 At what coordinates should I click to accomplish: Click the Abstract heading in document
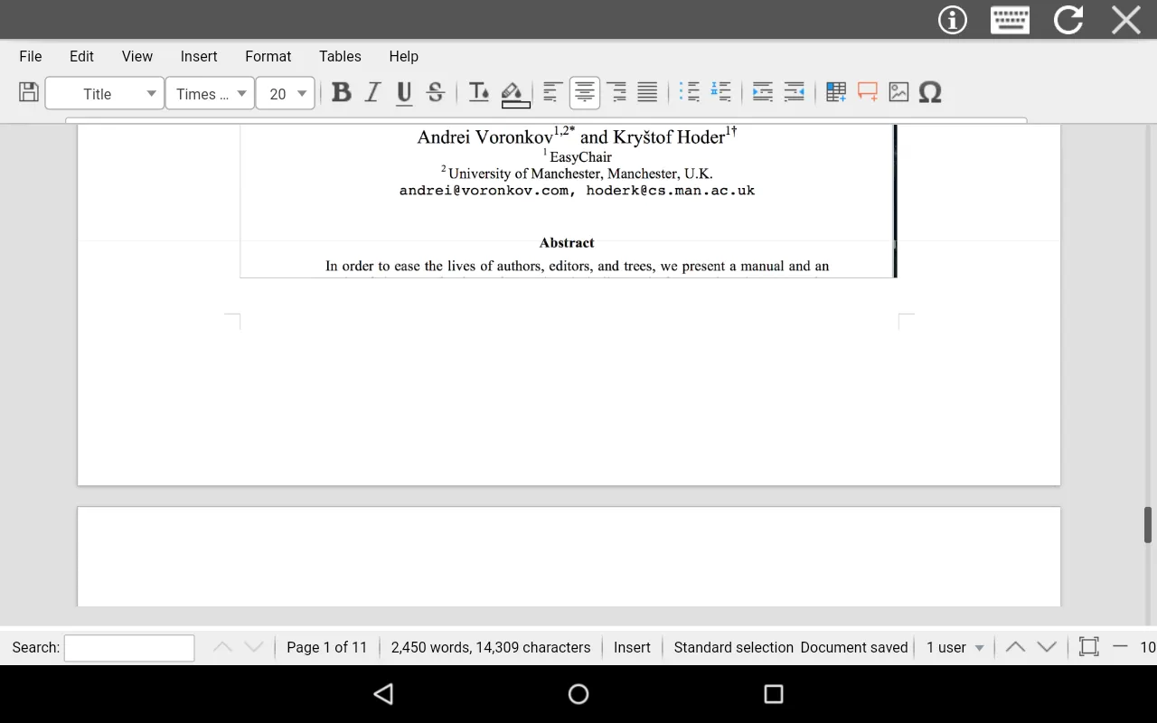coord(567,242)
